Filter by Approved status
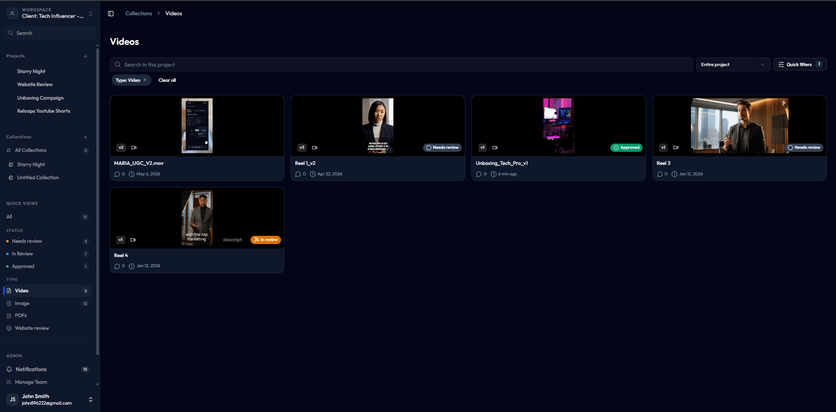This screenshot has width=836, height=412. pos(47,266)
